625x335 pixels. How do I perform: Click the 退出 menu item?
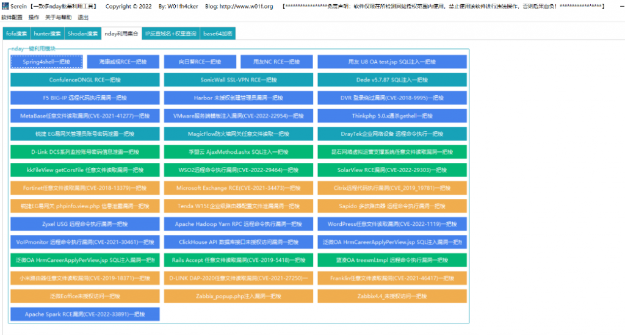point(83,18)
